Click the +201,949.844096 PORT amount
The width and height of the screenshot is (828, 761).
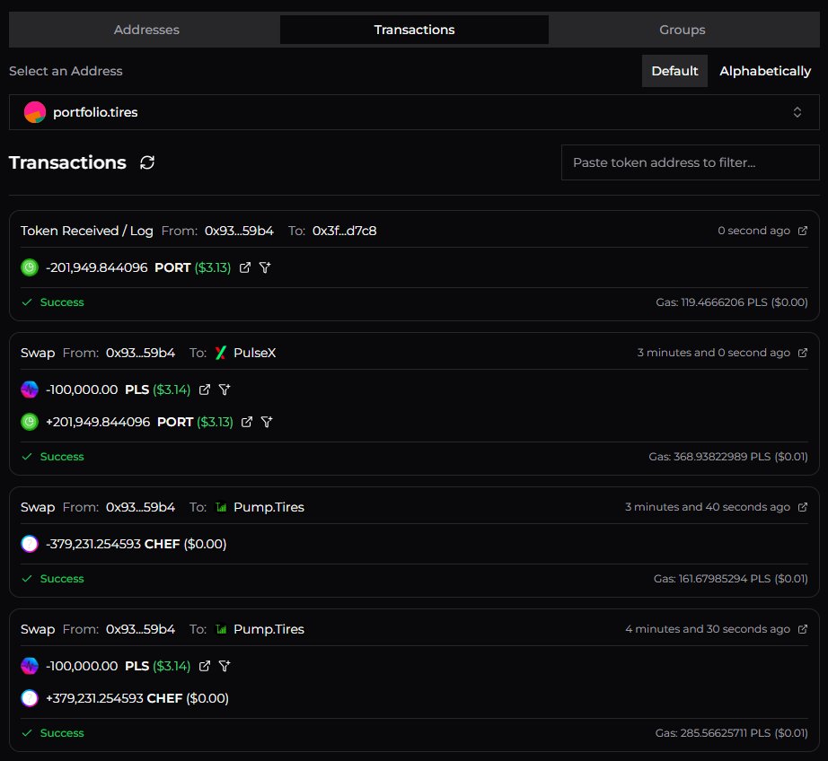pos(98,422)
